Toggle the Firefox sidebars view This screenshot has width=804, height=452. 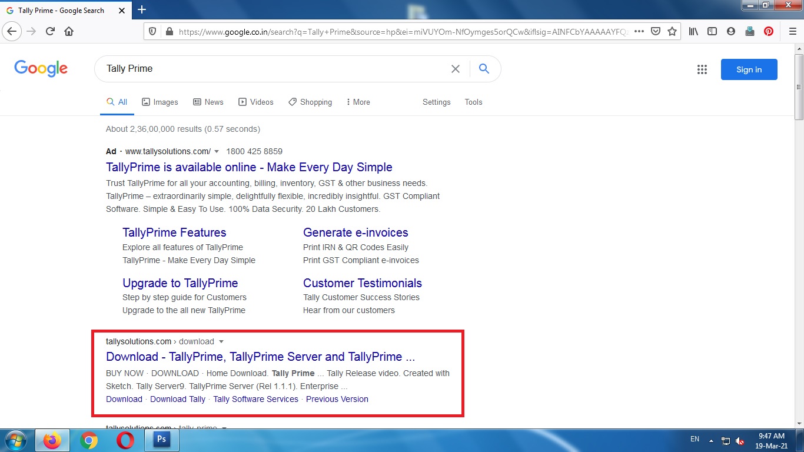coord(712,31)
